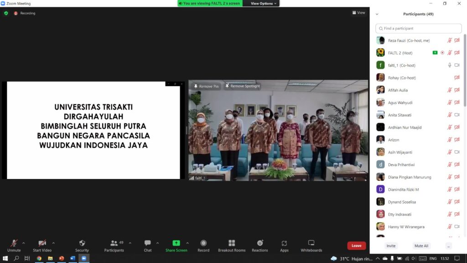Click the red Leave button

click(356, 246)
